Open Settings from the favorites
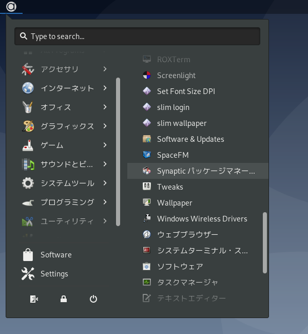Image resolution: width=308 pixels, height=334 pixels. coord(64,274)
